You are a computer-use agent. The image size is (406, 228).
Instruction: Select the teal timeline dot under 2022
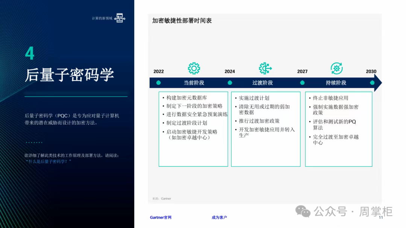[x=159, y=83]
